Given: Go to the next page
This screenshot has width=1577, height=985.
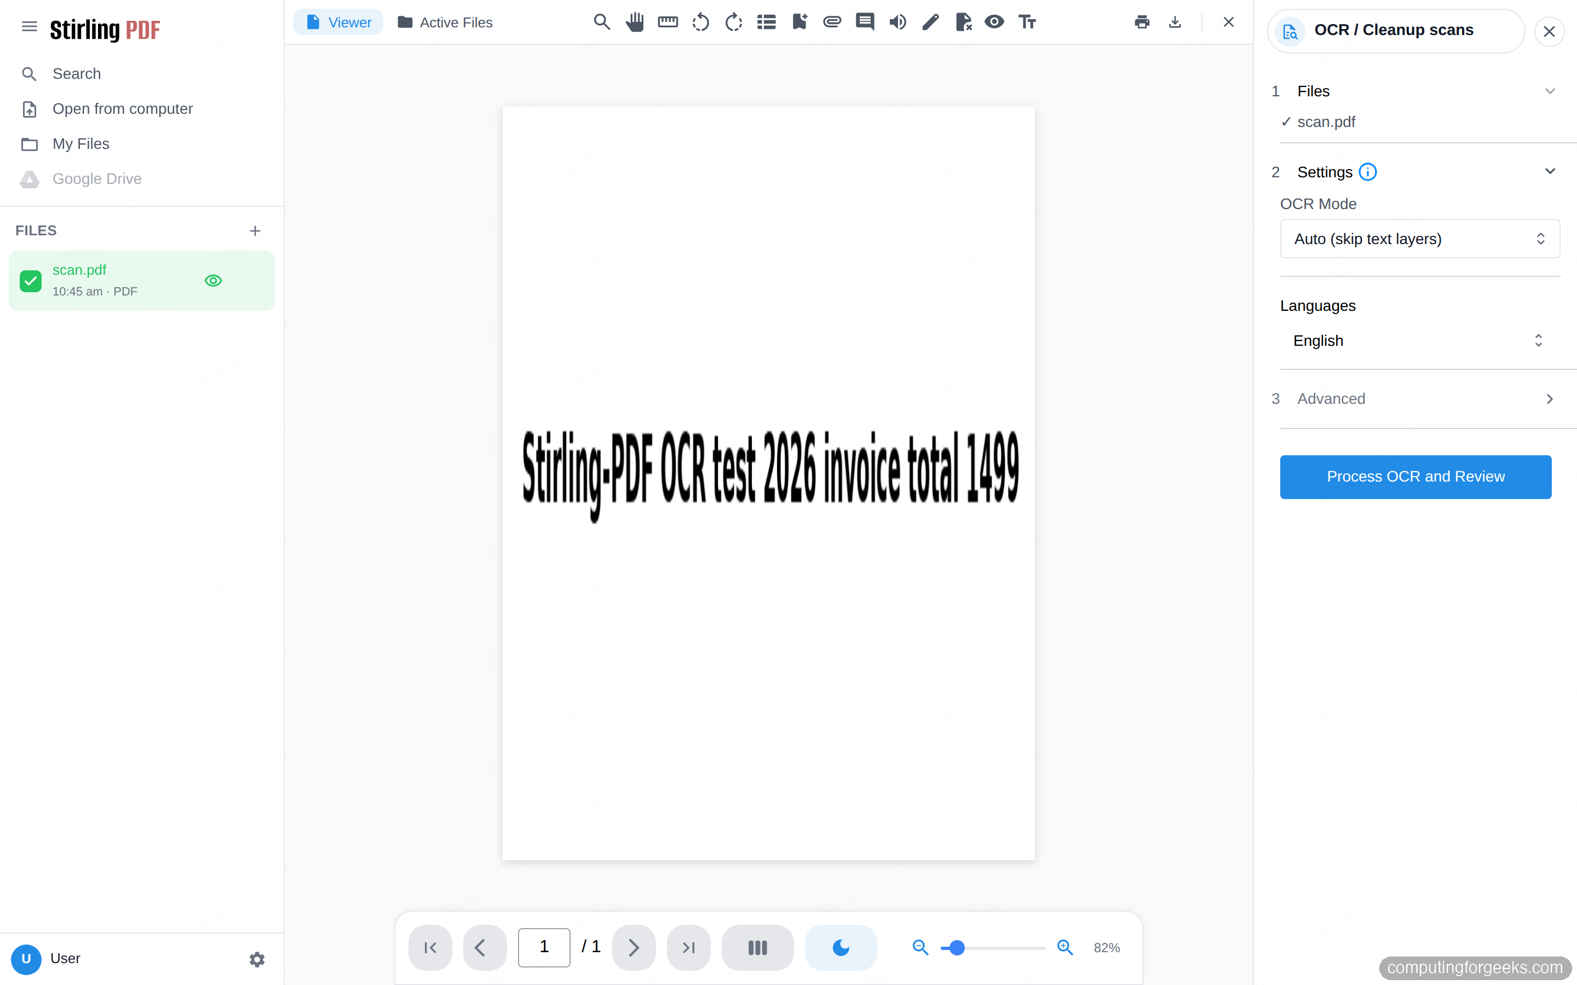Looking at the screenshot, I should pyautogui.click(x=634, y=947).
